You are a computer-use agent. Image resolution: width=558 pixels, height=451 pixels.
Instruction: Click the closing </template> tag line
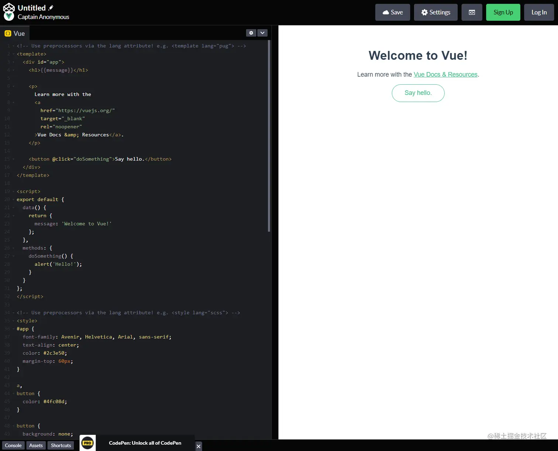33,175
